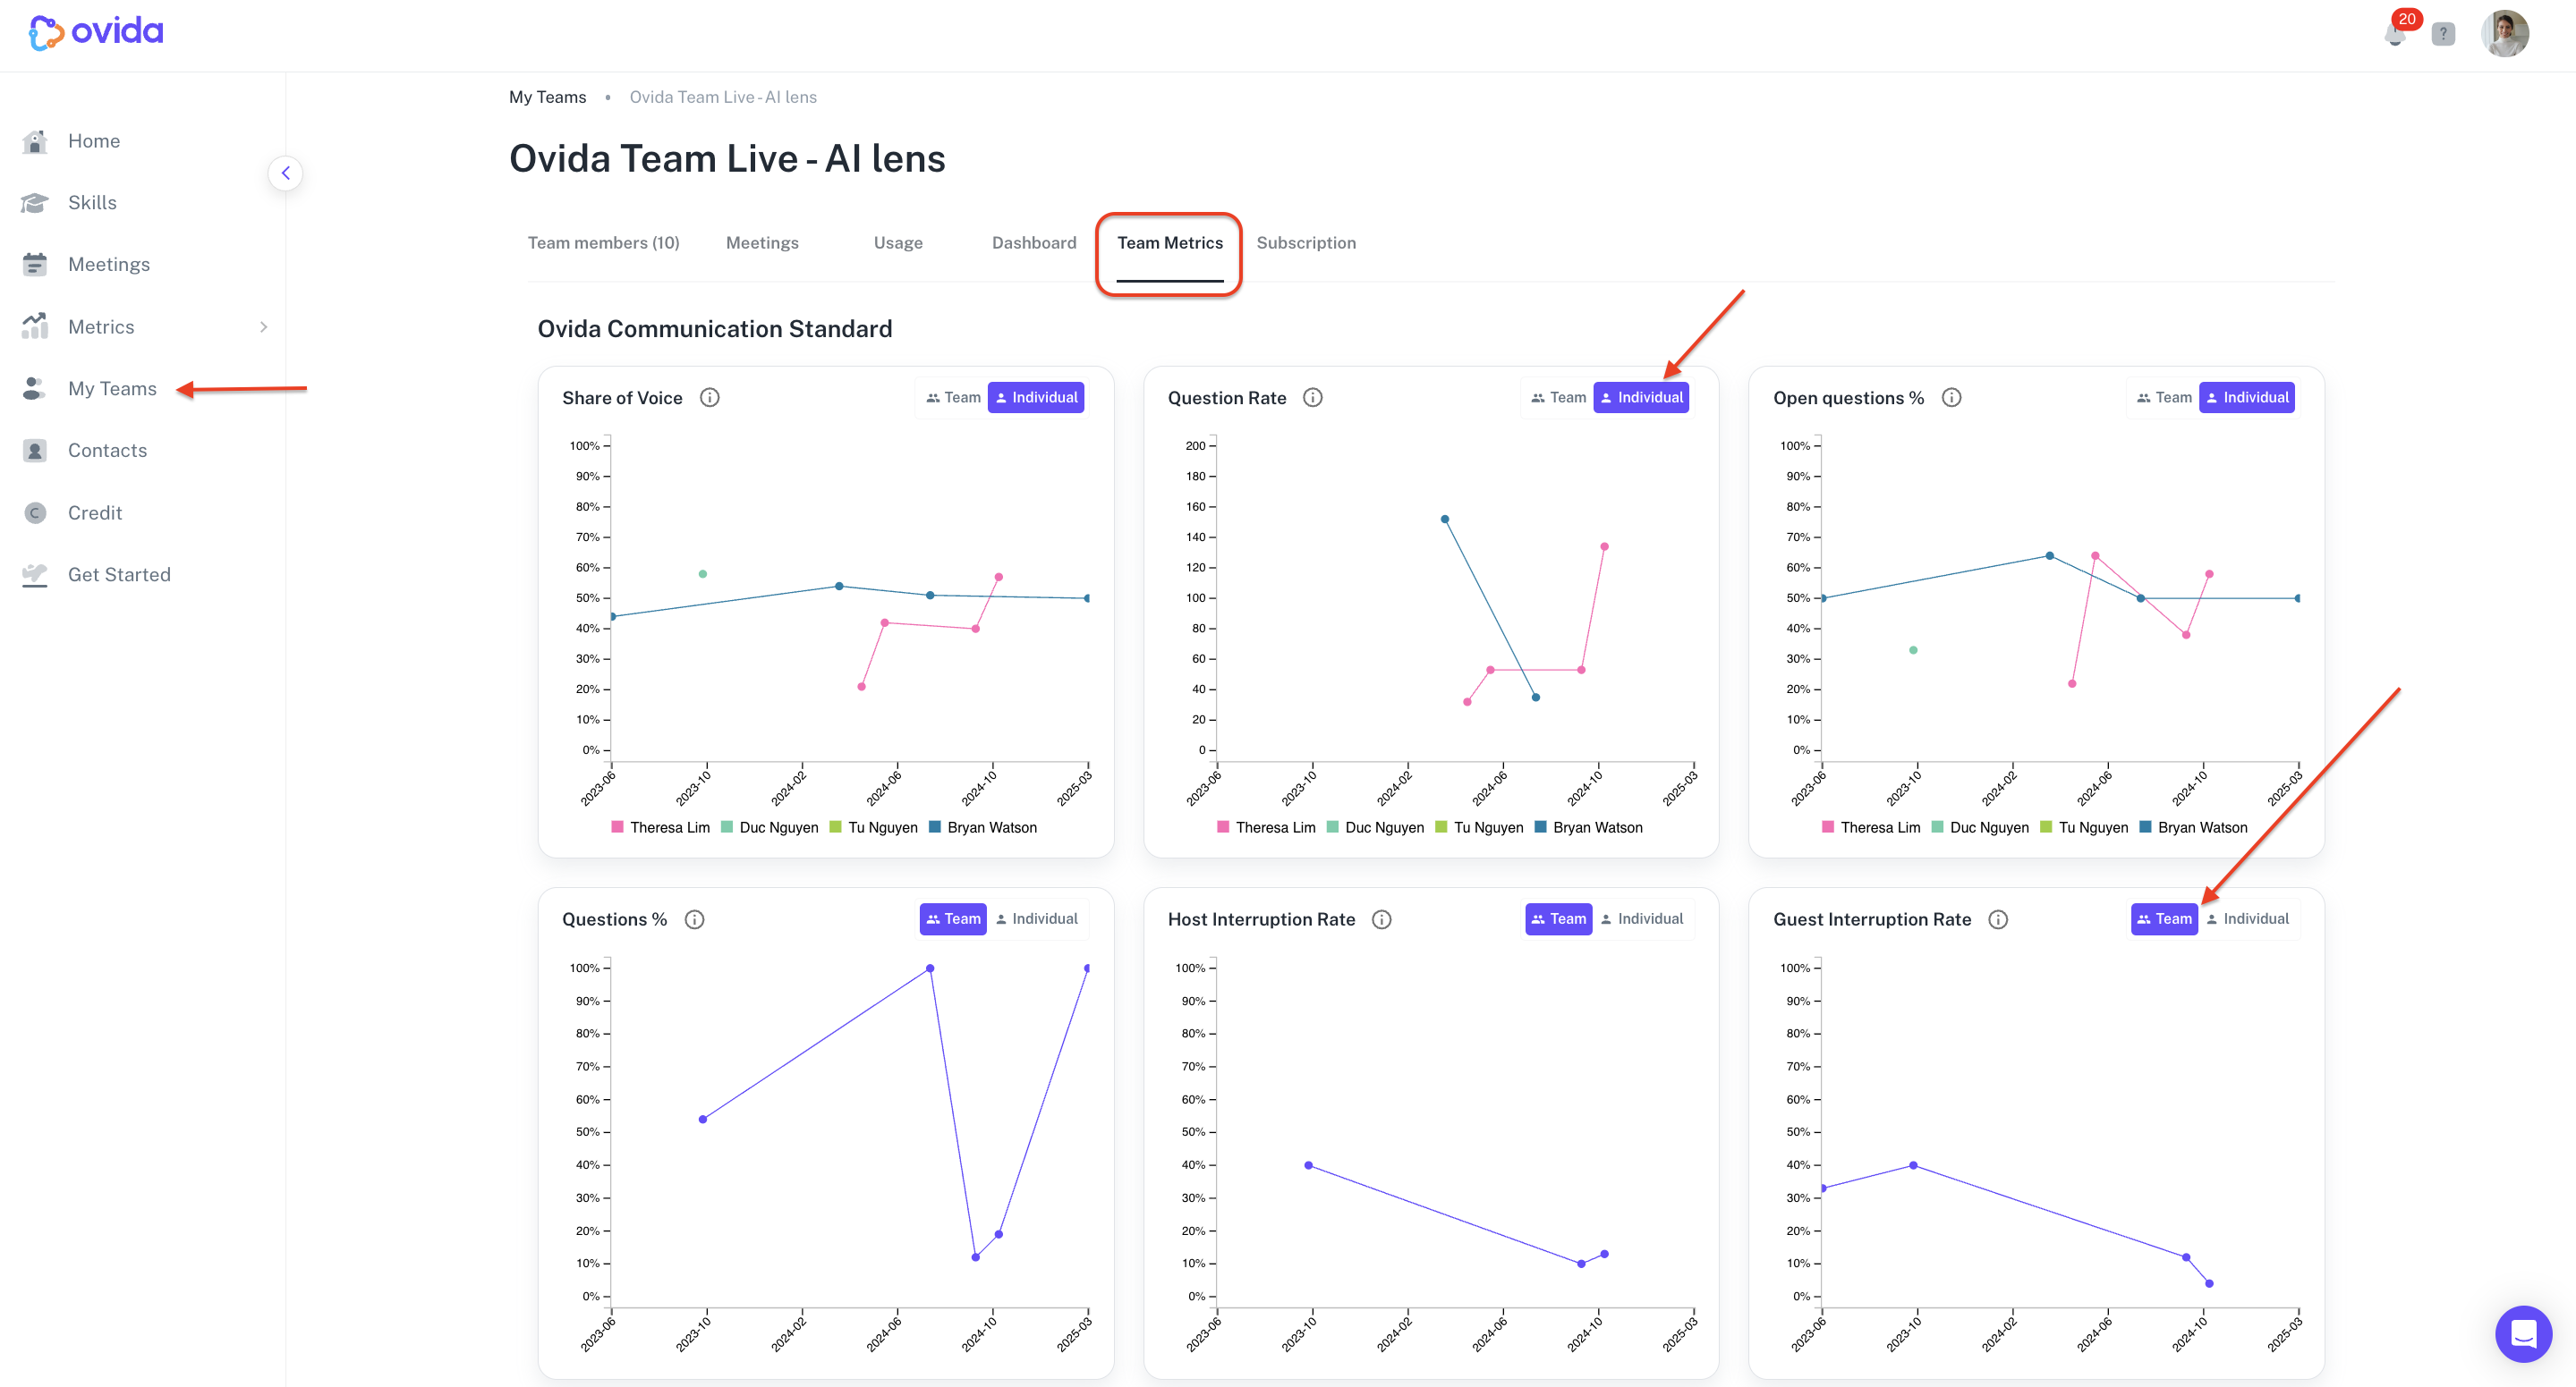Switch Share of Voice to Team view
The height and width of the screenshot is (1387, 2576).
953,398
